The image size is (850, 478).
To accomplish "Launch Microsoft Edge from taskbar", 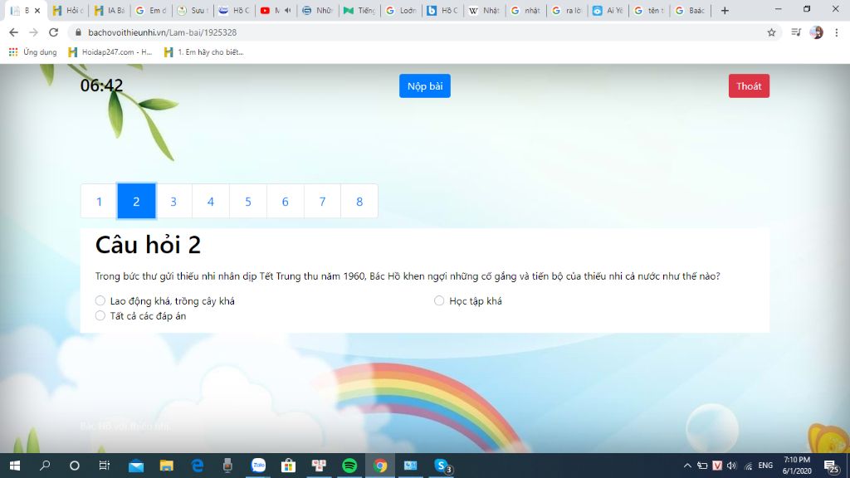I will click(198, 465).
